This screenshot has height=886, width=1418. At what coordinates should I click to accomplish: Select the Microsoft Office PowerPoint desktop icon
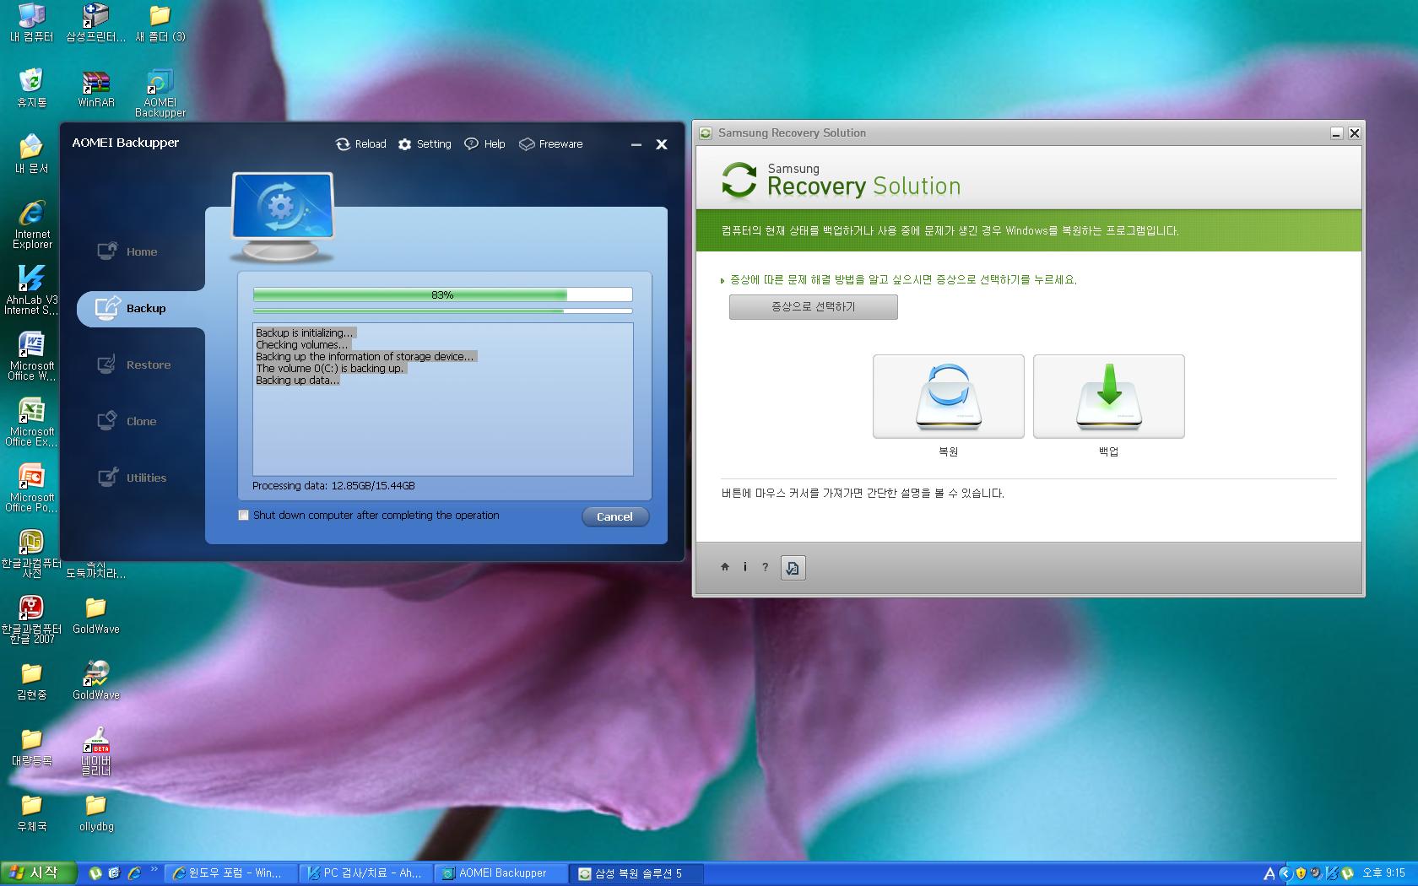pyautogui.click(x=32, y=488)
